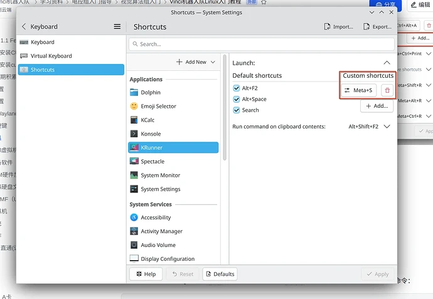This screenshot has width=433, height=299.
Task: Open the Add New dropdown
Action: point(196,62)
